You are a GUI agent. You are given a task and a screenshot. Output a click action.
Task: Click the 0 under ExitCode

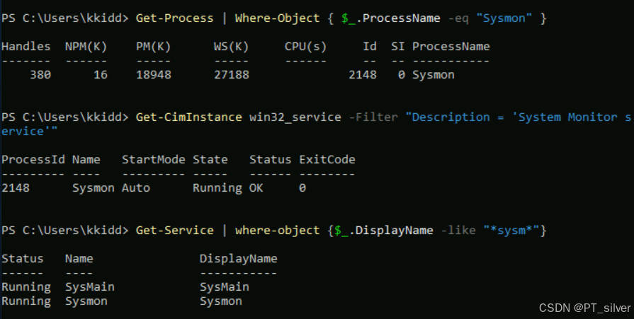(302, 187)
